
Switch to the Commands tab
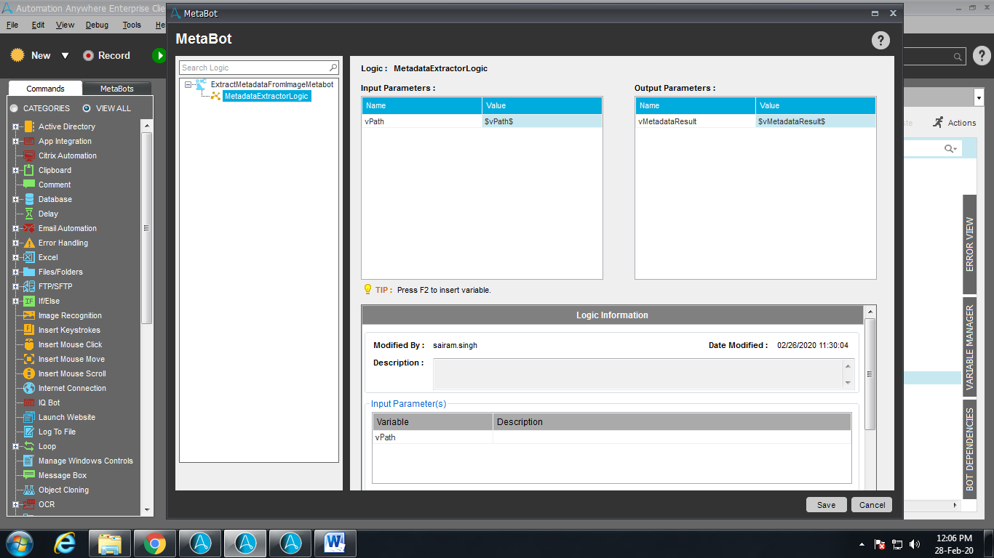pyautogui.click(x=45, y=89)
